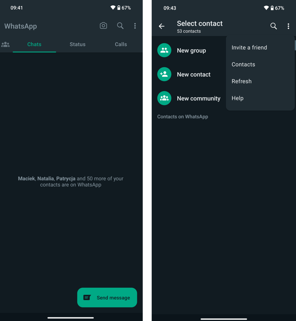Screen dimensions: 296x321
Task: Open the Communities tab icon
Action: tap(6, 44)
